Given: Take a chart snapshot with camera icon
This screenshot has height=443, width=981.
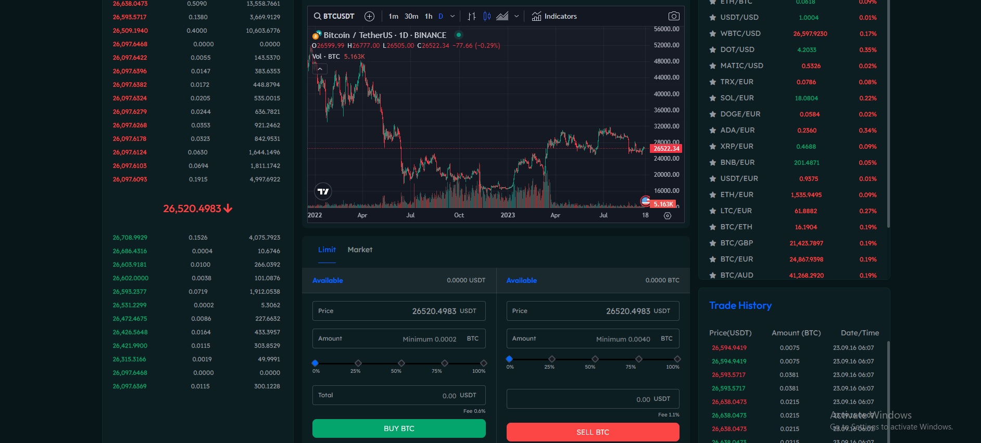Looking at the screenshot, I should pos(673,16).
